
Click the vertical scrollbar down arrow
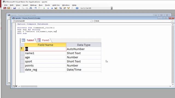coord(173,84)
